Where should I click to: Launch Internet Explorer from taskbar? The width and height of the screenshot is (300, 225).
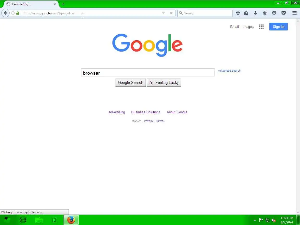point(23,220)
